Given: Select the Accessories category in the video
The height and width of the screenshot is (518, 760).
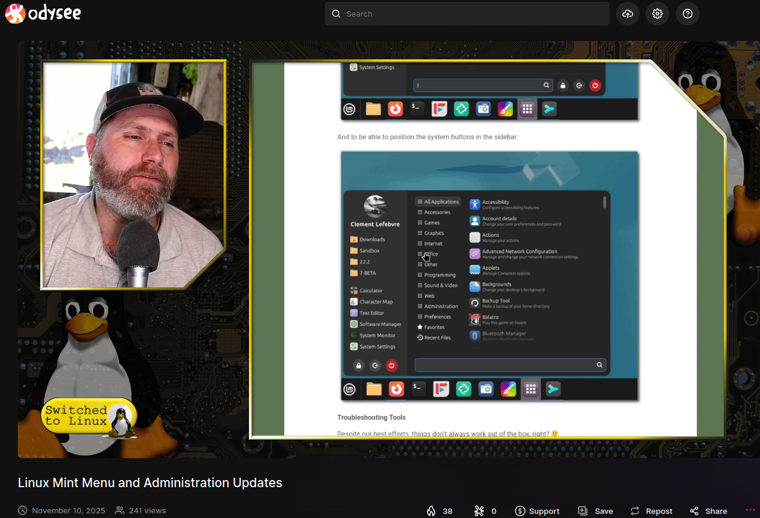Looking at the screenshot, I should [x=434, y=212].
